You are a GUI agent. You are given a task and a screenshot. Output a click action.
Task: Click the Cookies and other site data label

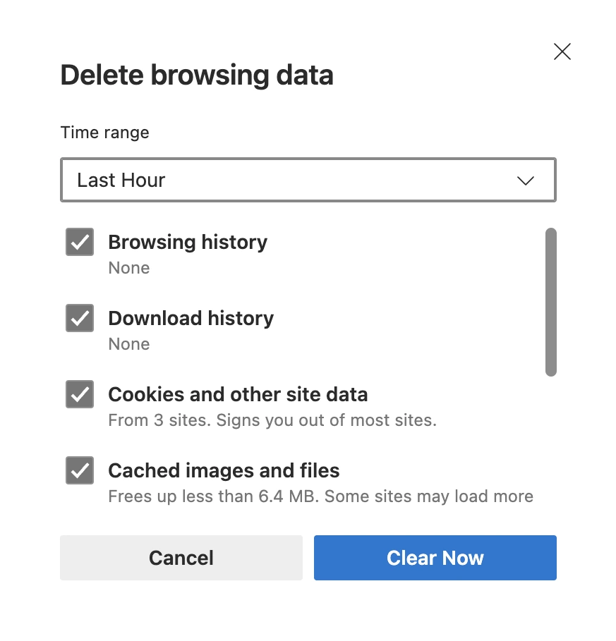tap(238, 394)
